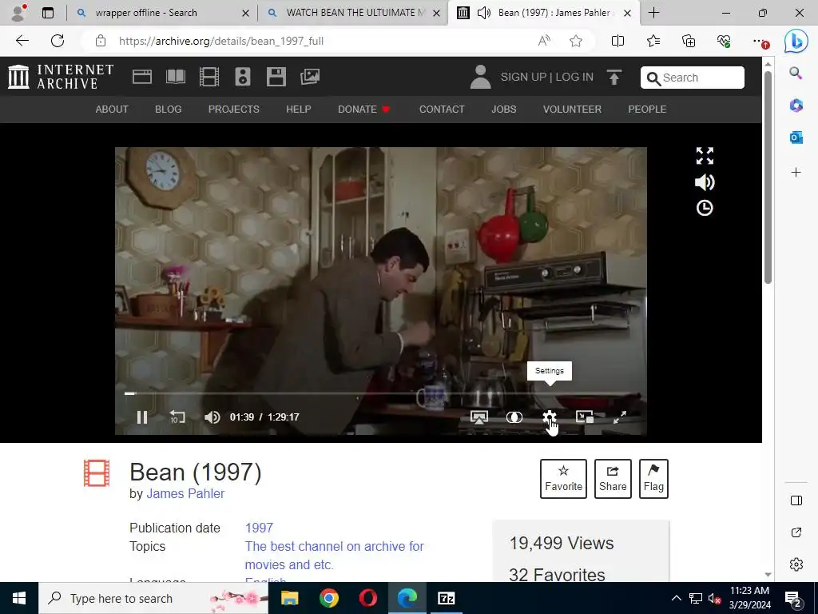Click the Share button
818x614 pixels.
[613, 479]
